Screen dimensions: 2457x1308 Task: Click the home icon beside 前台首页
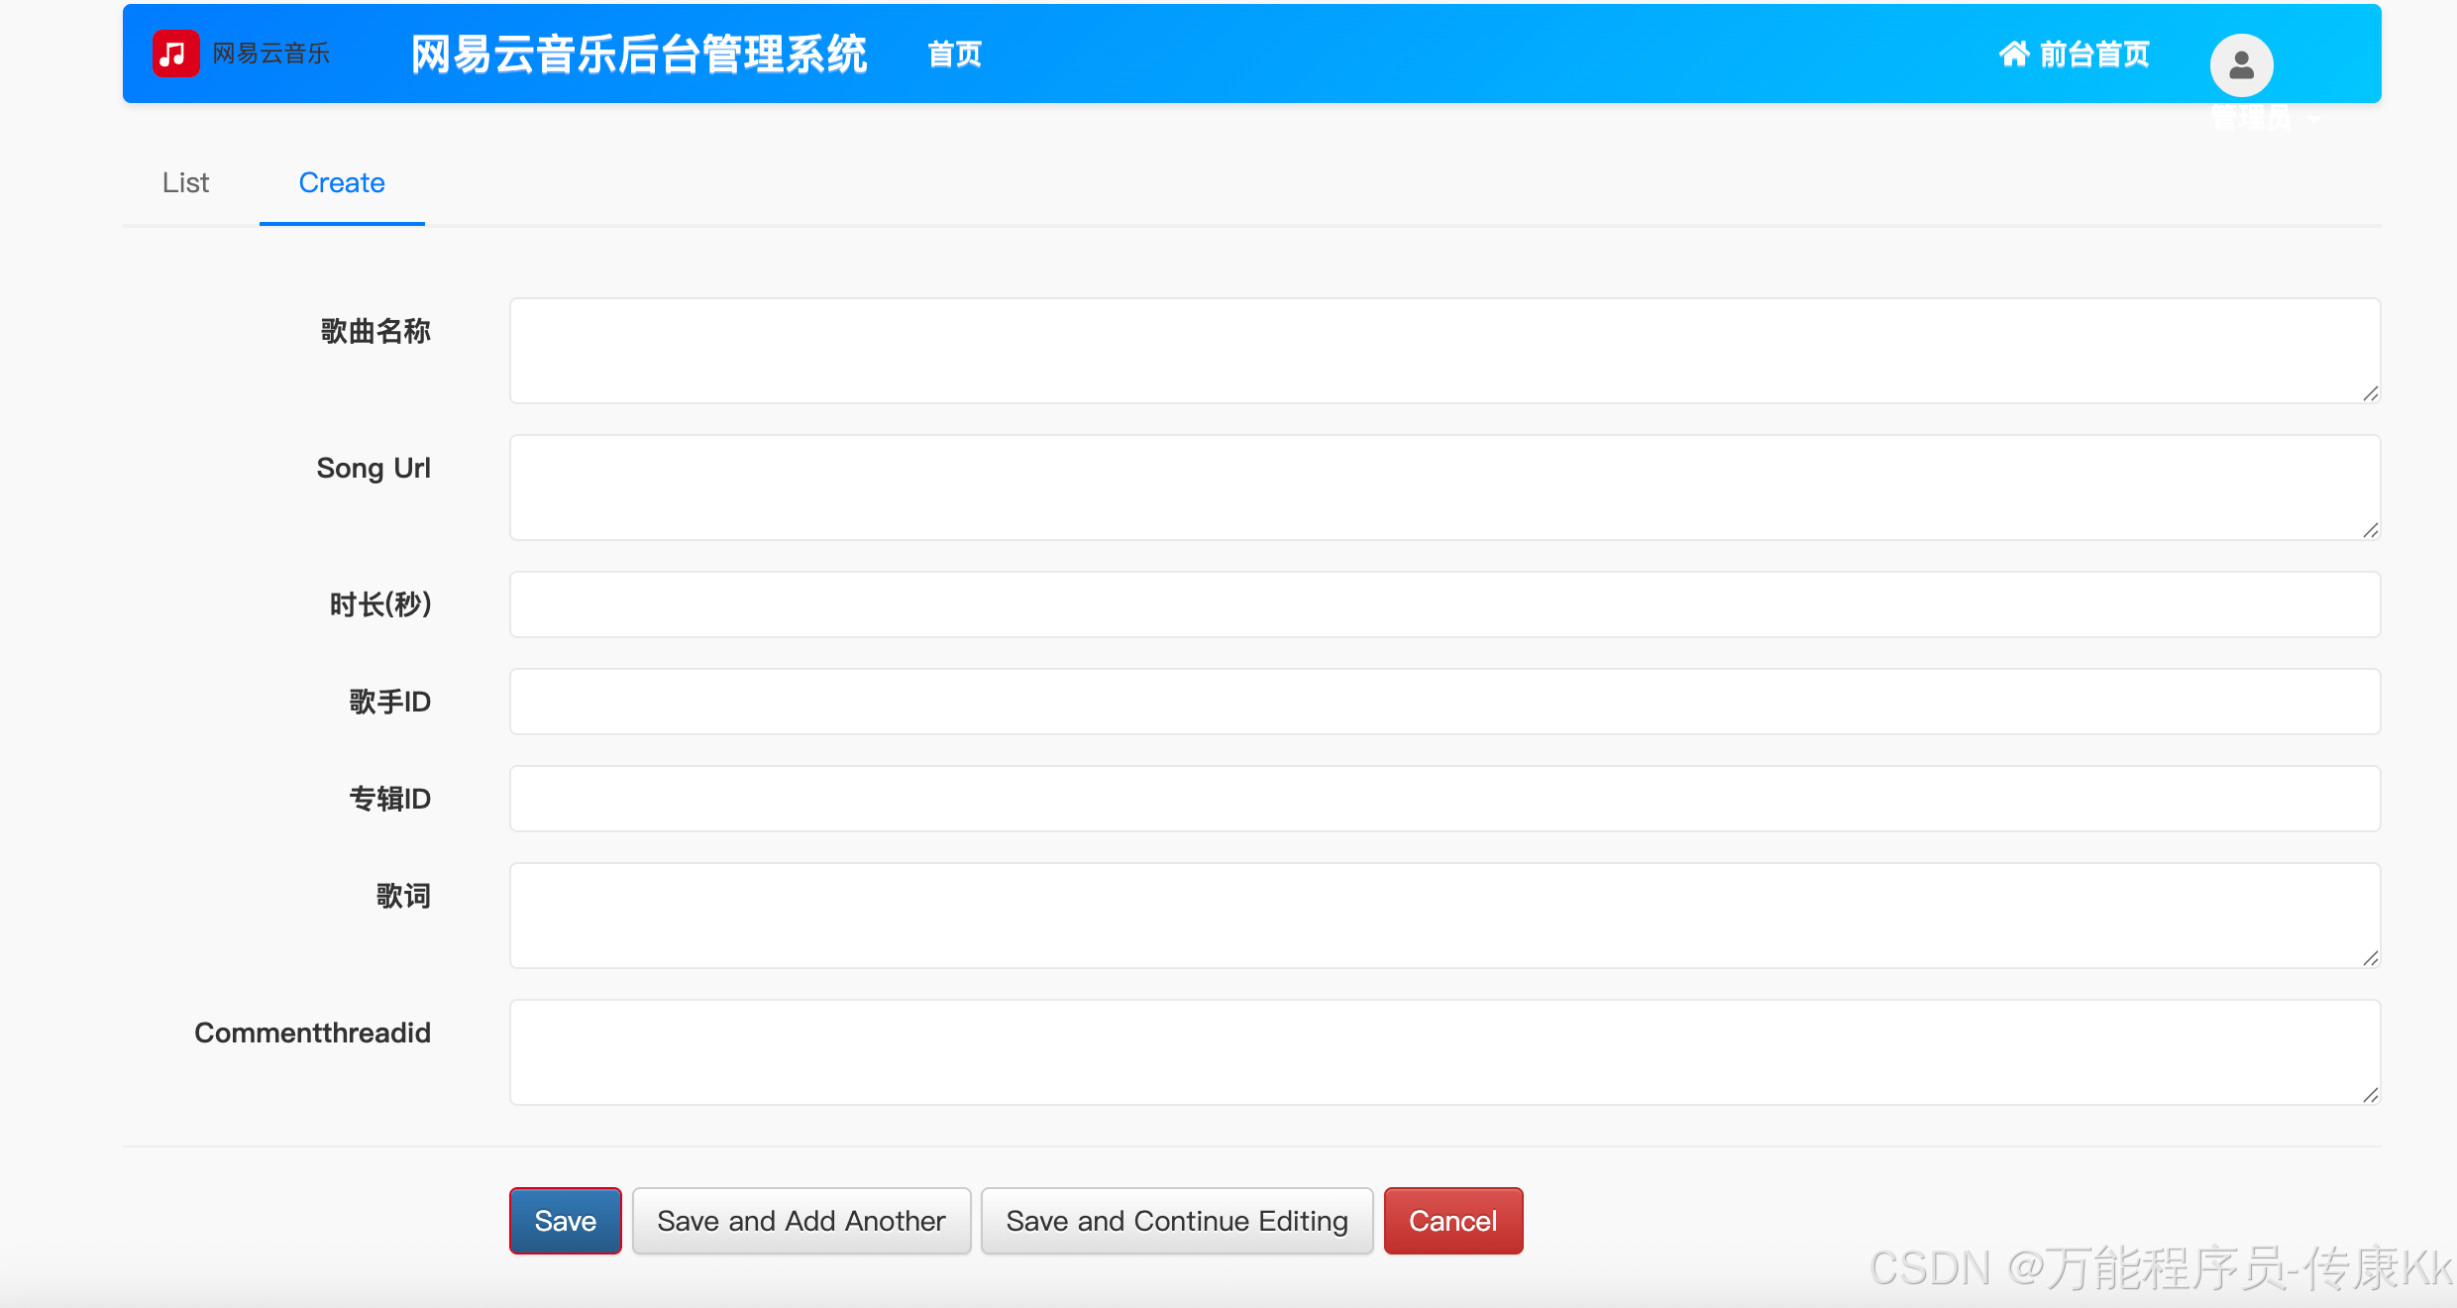coord(2013,54)
